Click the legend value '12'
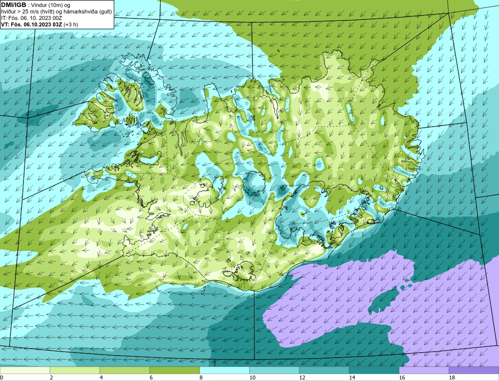 coord(302,378)
